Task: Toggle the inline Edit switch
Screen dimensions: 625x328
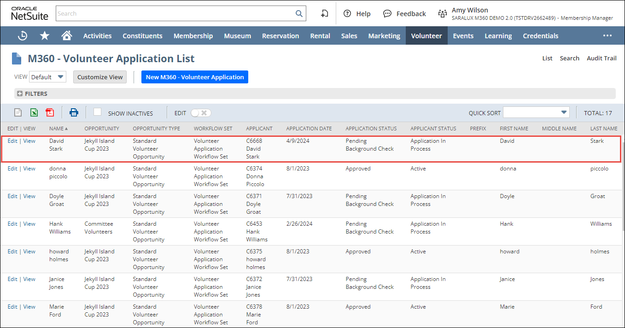Action: click(201, 113)
